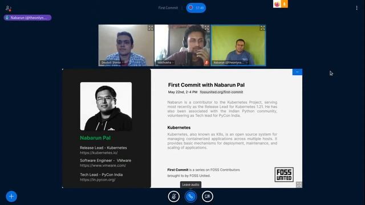Click the Firefox icon at top
Screen dimensions: 365x205
277,4
